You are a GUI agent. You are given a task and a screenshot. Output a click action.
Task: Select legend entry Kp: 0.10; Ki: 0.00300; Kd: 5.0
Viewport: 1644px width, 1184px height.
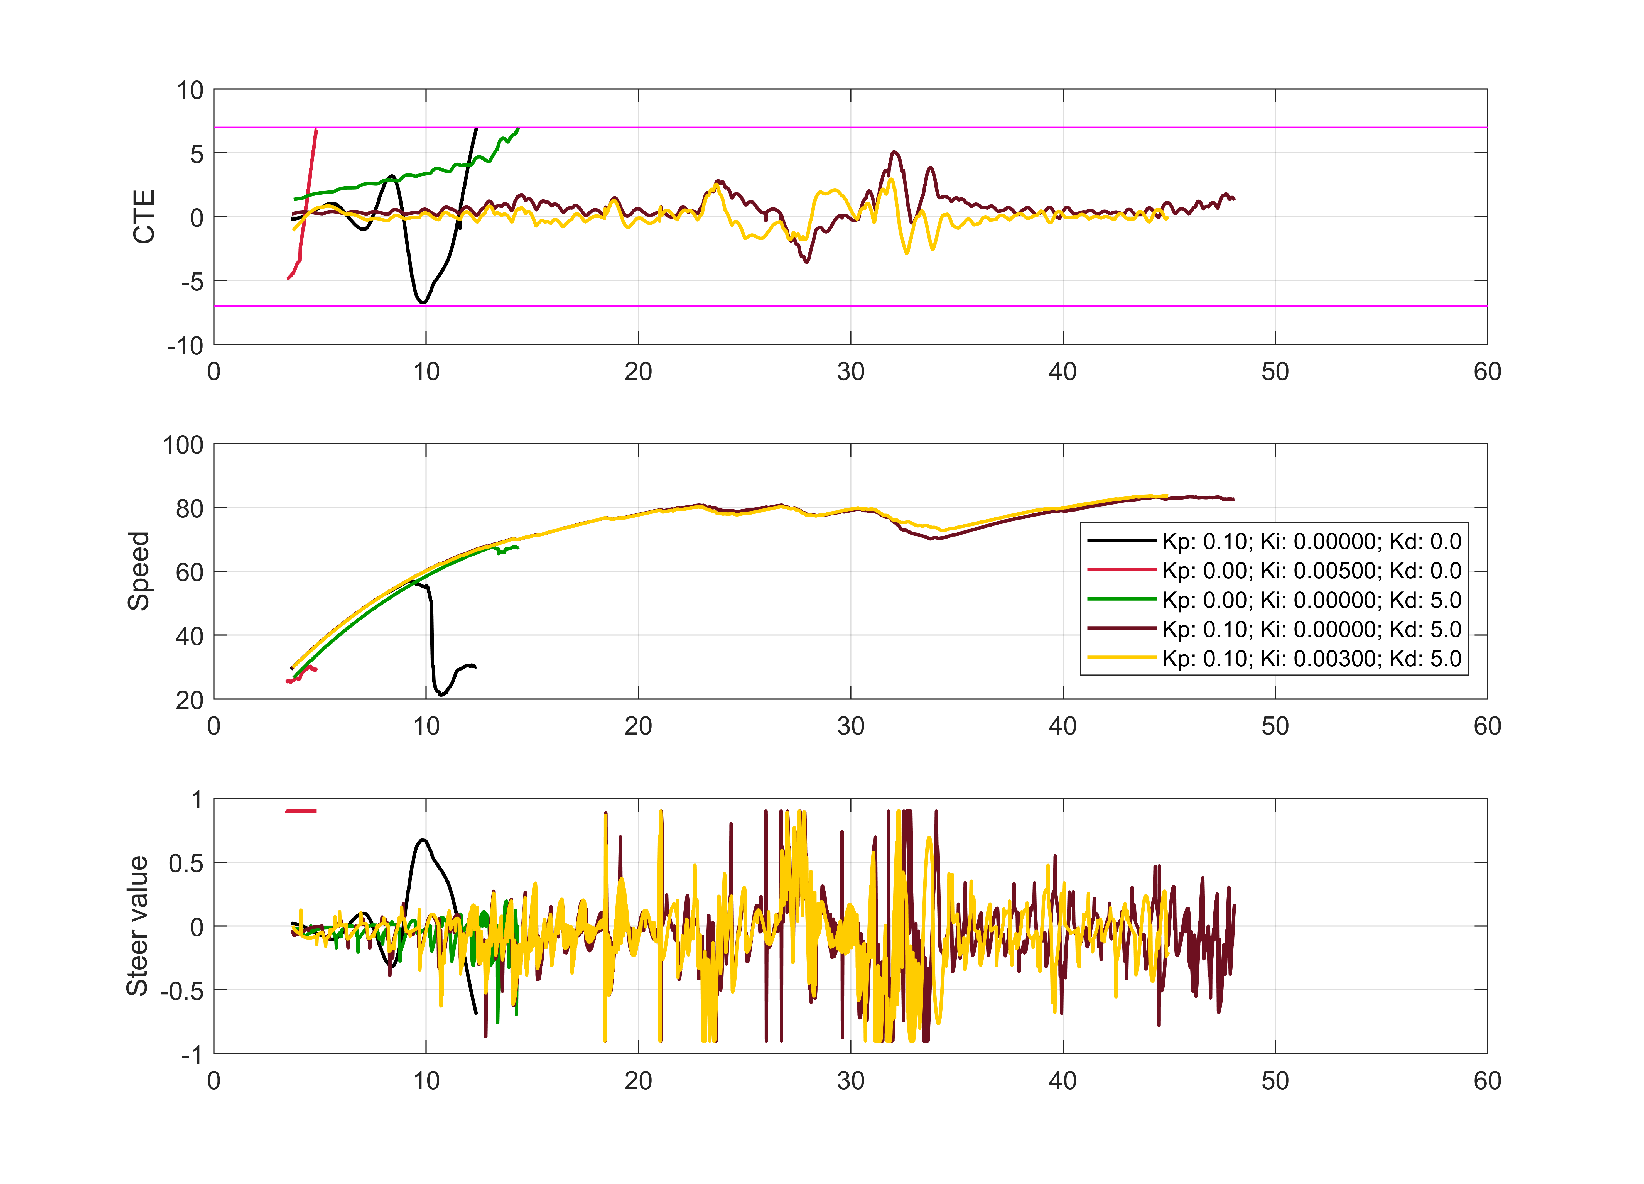1311,658
